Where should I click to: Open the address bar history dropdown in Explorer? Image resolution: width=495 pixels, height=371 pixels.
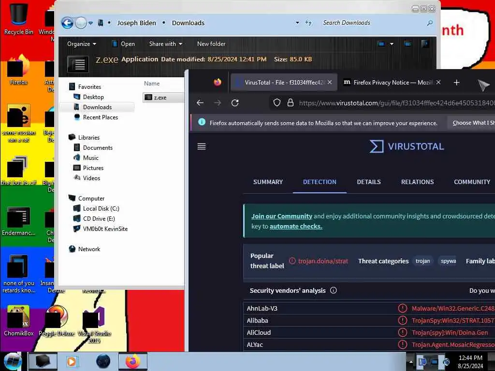click(x=297, y=23)
